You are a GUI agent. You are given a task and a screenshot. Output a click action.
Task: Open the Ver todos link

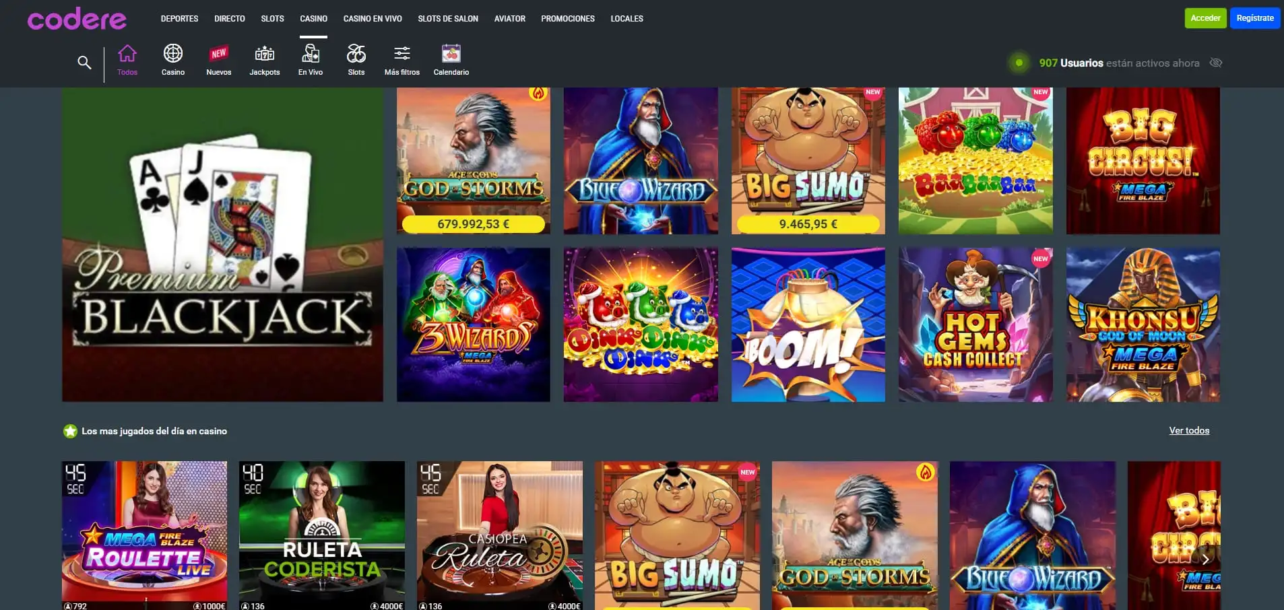point(1189,430)
